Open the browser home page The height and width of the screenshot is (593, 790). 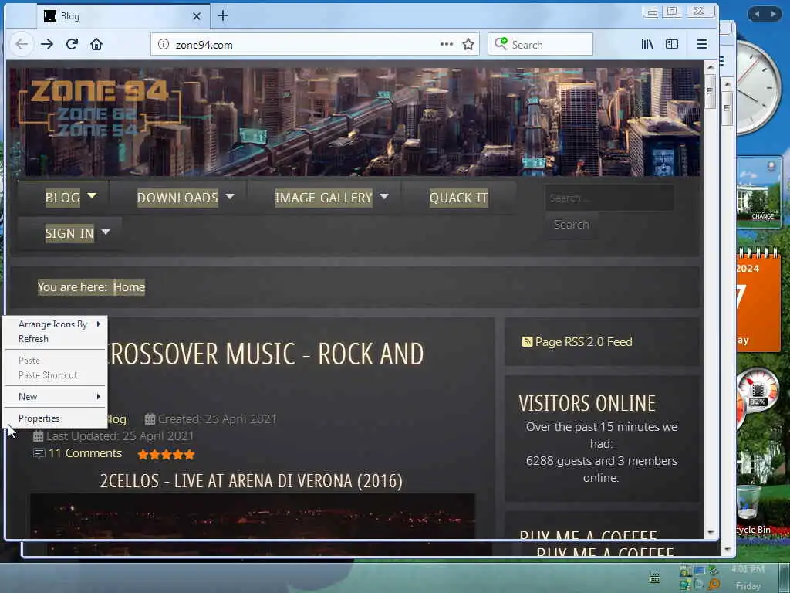click(x=96, y=44)
